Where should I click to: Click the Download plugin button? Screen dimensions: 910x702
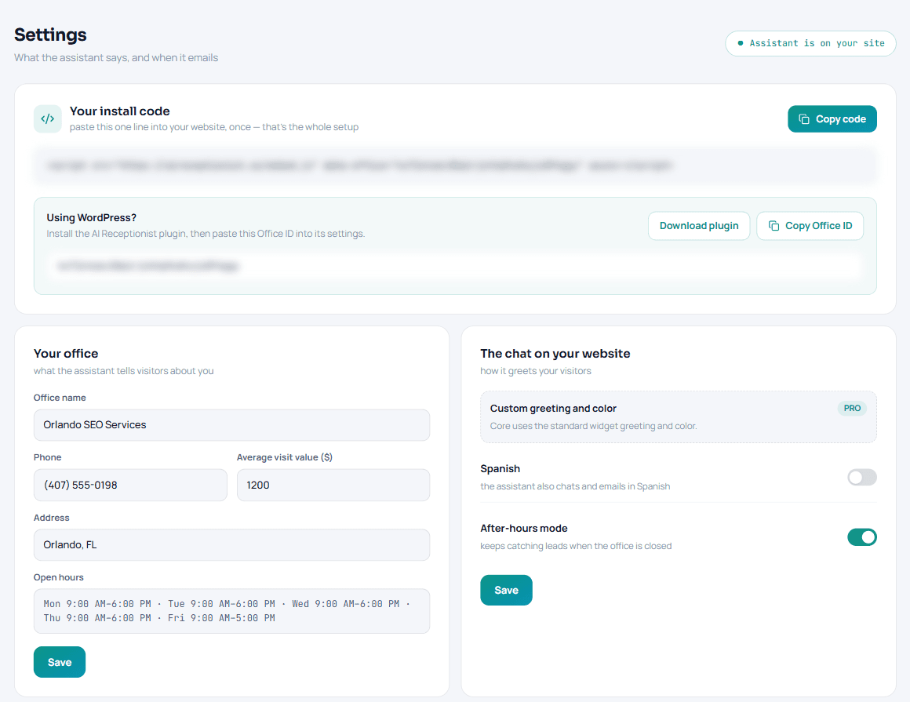coord(699,226)
